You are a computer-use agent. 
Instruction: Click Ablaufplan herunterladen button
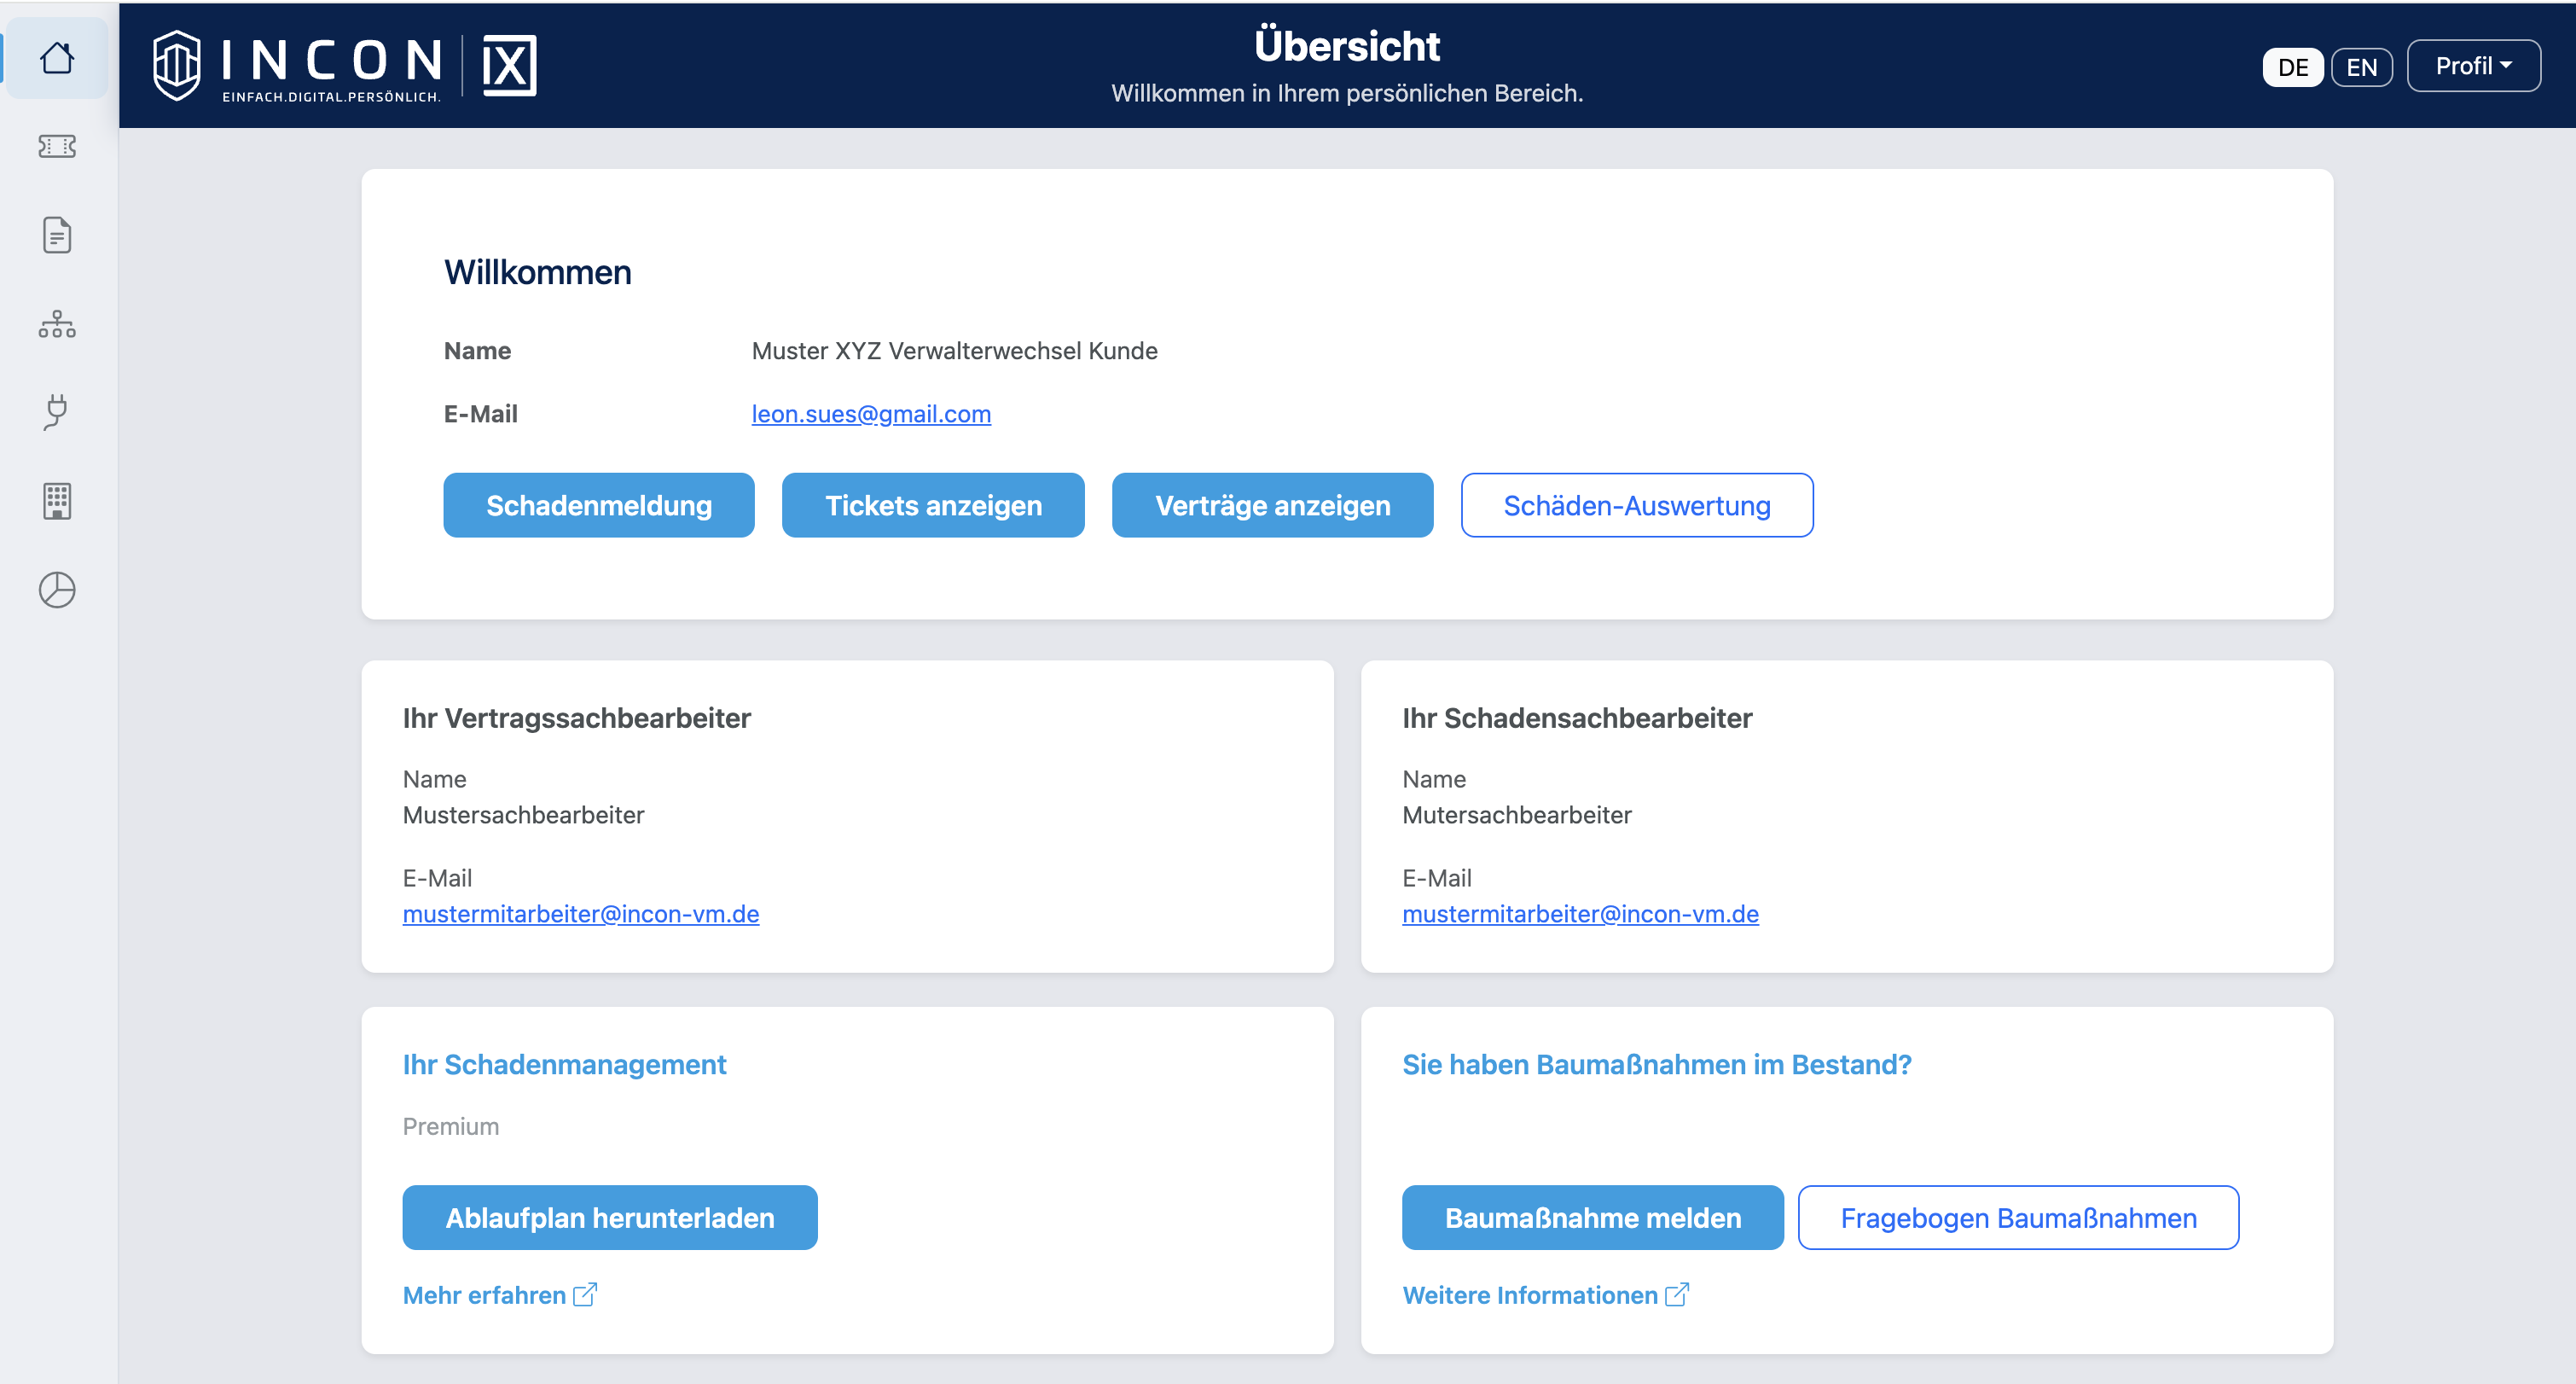point(610,1218)
